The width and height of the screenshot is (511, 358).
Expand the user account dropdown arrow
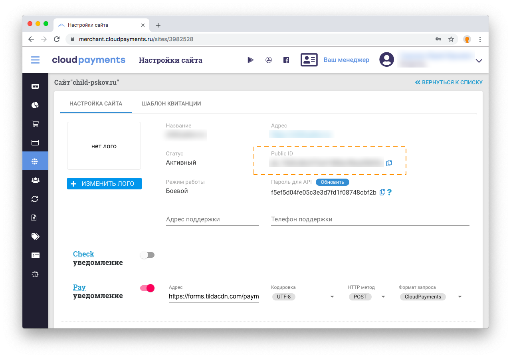pyautogui.click(x=479, y=61)
